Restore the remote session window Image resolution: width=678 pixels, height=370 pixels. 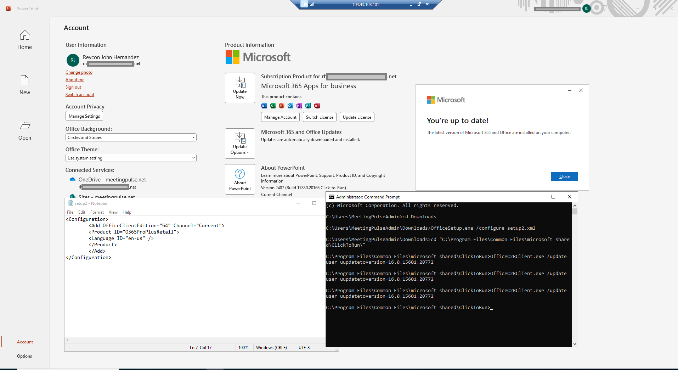[419, 4]
